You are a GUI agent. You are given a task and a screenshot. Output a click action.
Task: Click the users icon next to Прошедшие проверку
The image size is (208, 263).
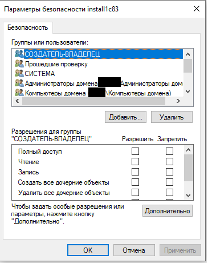point(19,63)
